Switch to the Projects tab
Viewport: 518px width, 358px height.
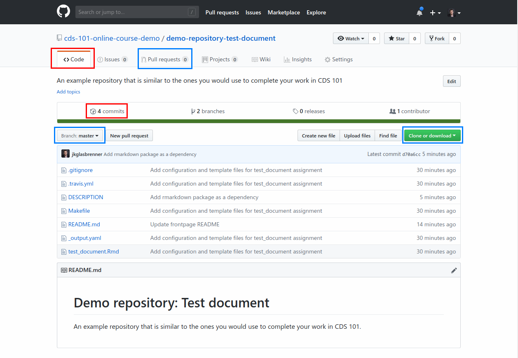coord(220,59)
